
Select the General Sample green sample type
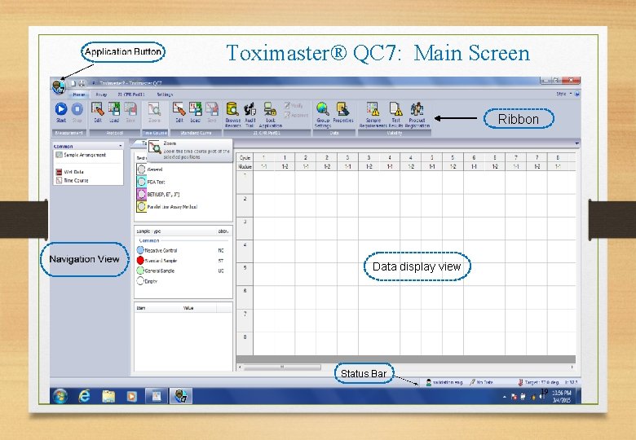tap(156, 271)
